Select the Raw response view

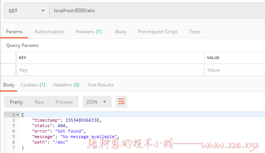click(39, 102)
